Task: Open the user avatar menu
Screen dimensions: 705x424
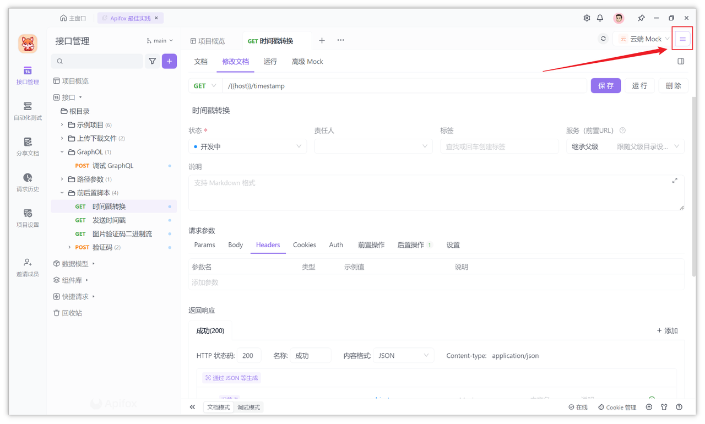Action: click(x=619, y=18)
